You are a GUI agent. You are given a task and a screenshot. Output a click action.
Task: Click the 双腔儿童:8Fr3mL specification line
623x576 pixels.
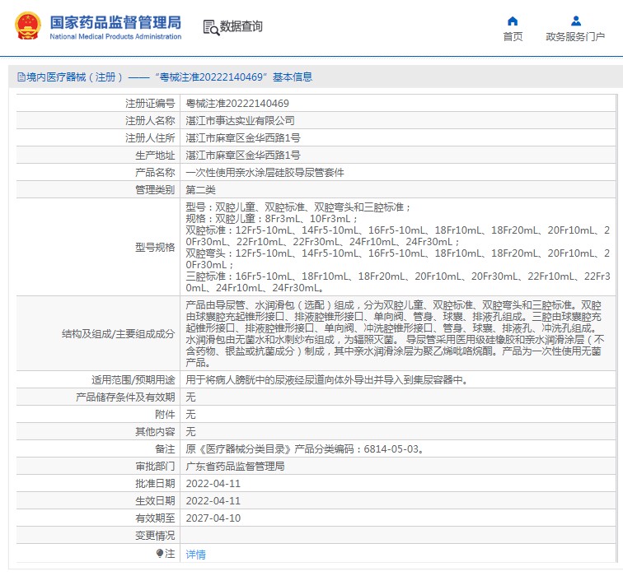(271, 219)
